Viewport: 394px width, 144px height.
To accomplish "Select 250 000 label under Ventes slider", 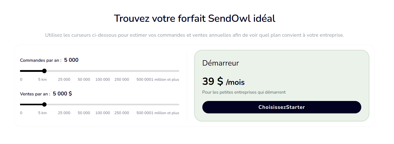I will [x=122, y=113].
